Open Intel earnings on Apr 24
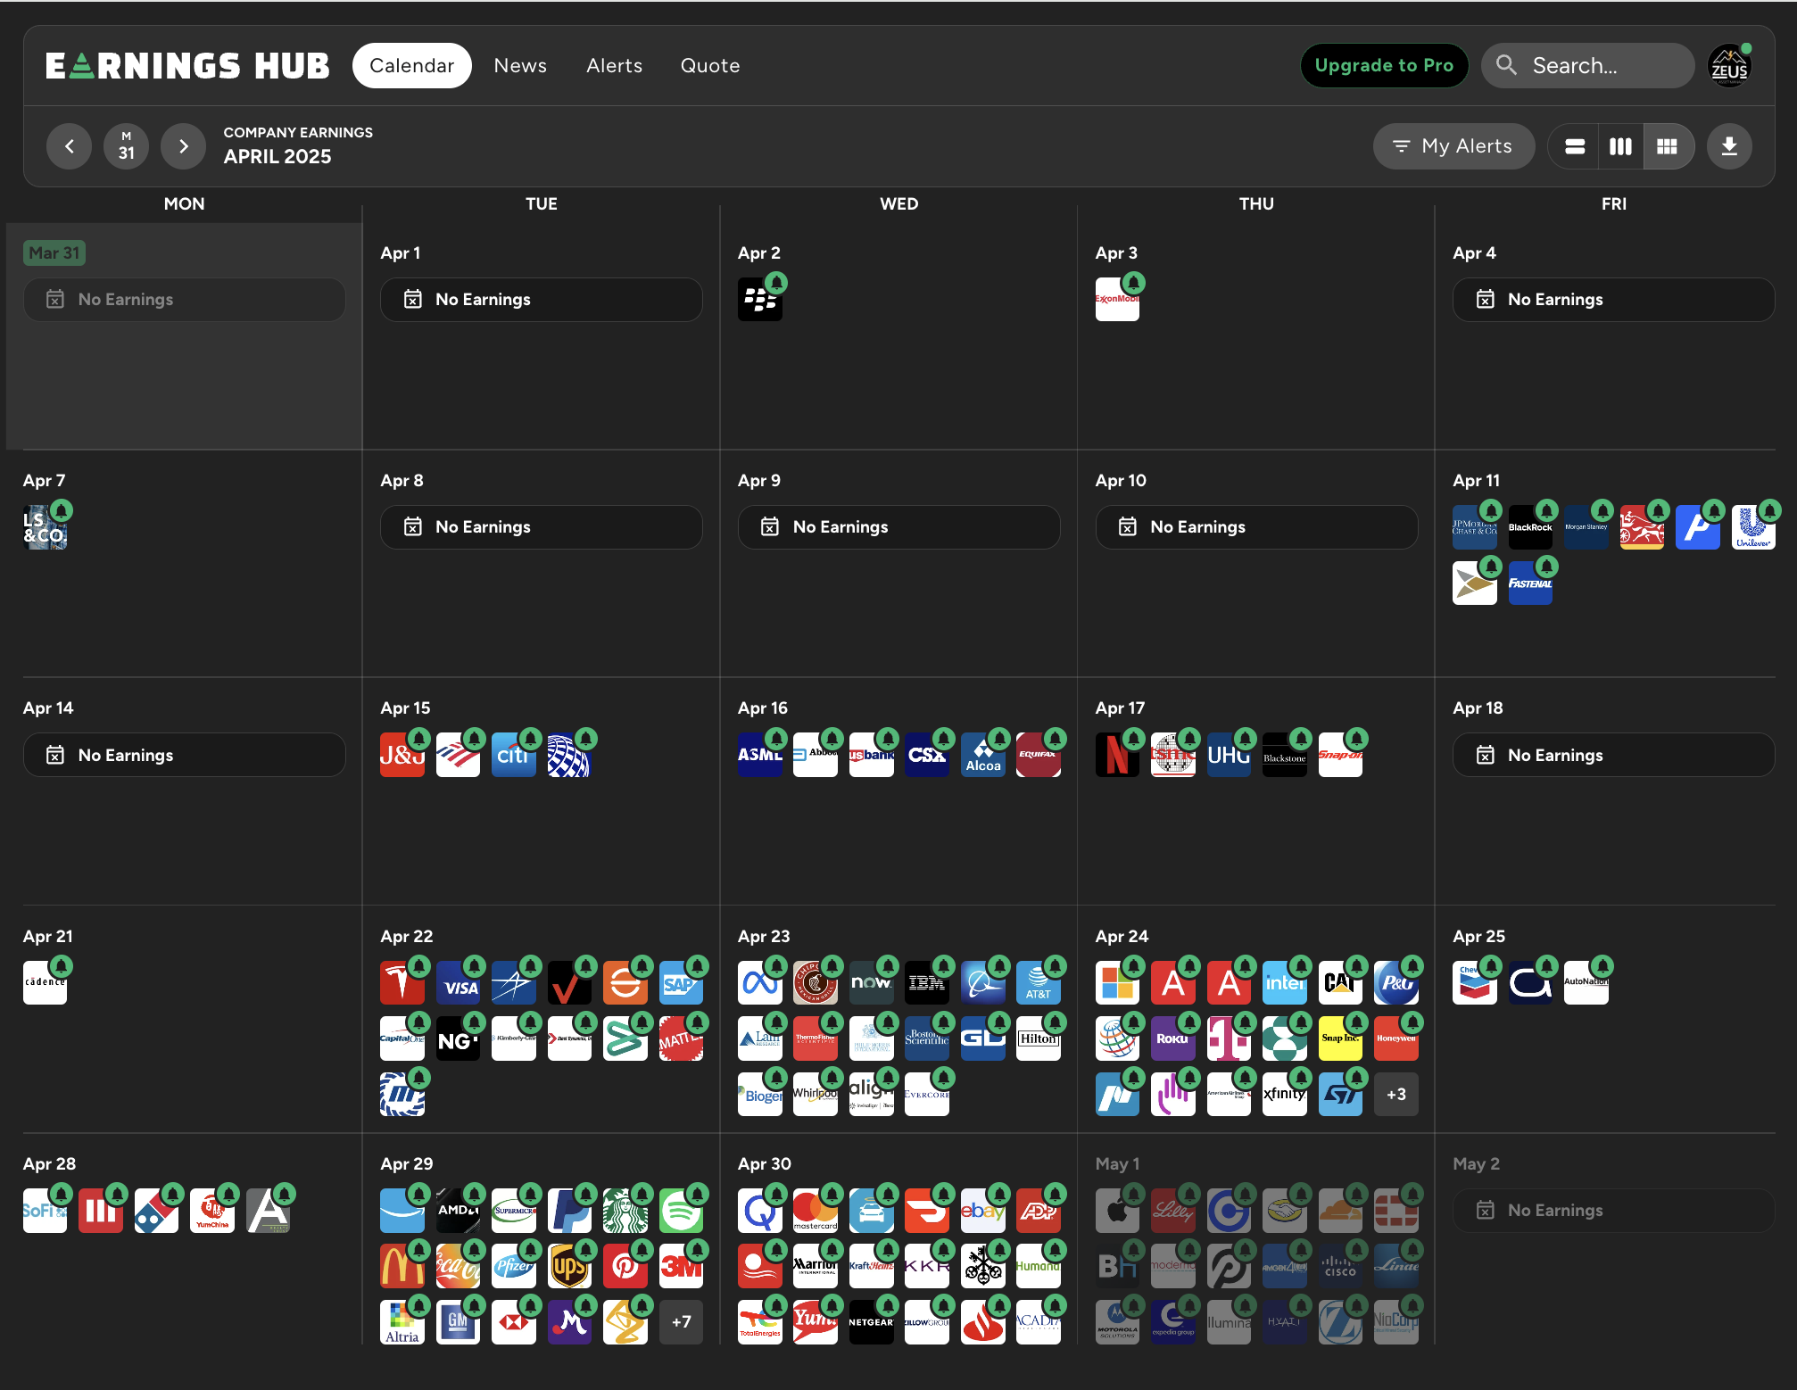The image size is (1797, 1390). click(x=1285, y=982)
